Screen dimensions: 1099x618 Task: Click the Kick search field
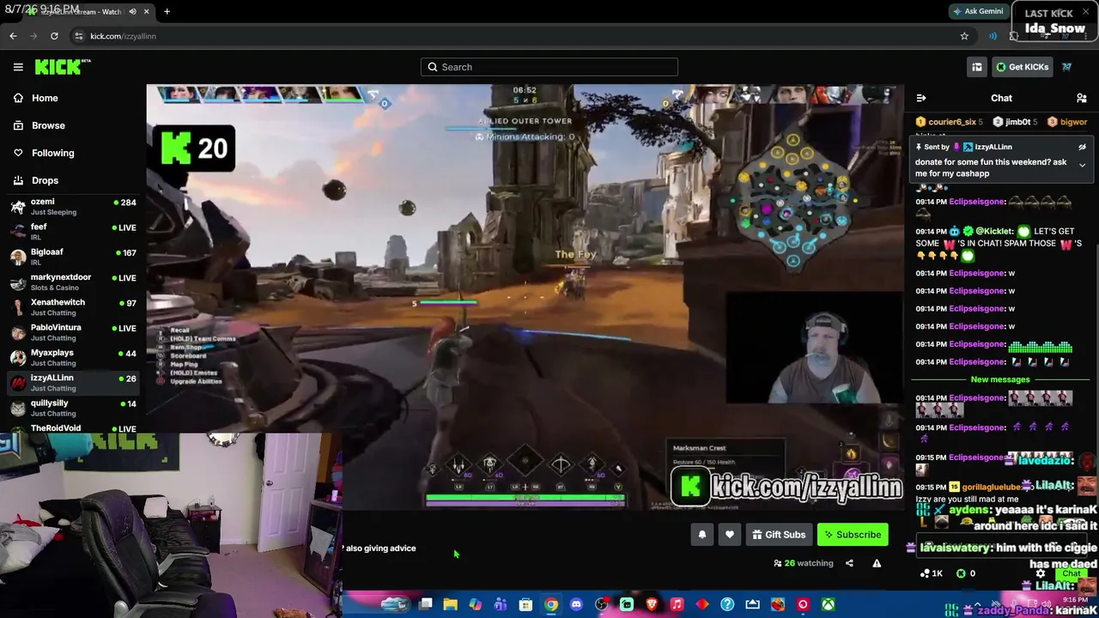549,67
